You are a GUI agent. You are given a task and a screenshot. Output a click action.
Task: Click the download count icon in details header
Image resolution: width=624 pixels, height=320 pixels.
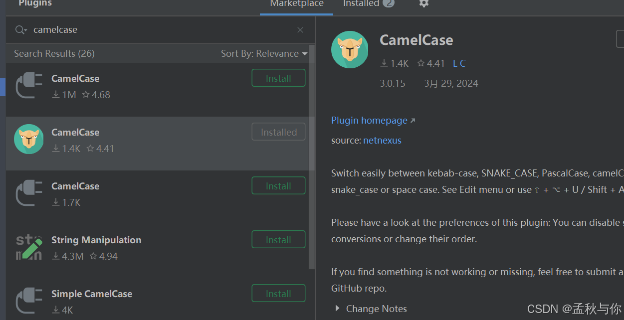[x=384, y=63]
